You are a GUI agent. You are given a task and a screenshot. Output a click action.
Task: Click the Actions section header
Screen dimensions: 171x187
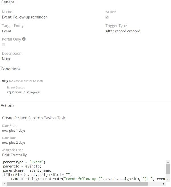tap(7, 105)
